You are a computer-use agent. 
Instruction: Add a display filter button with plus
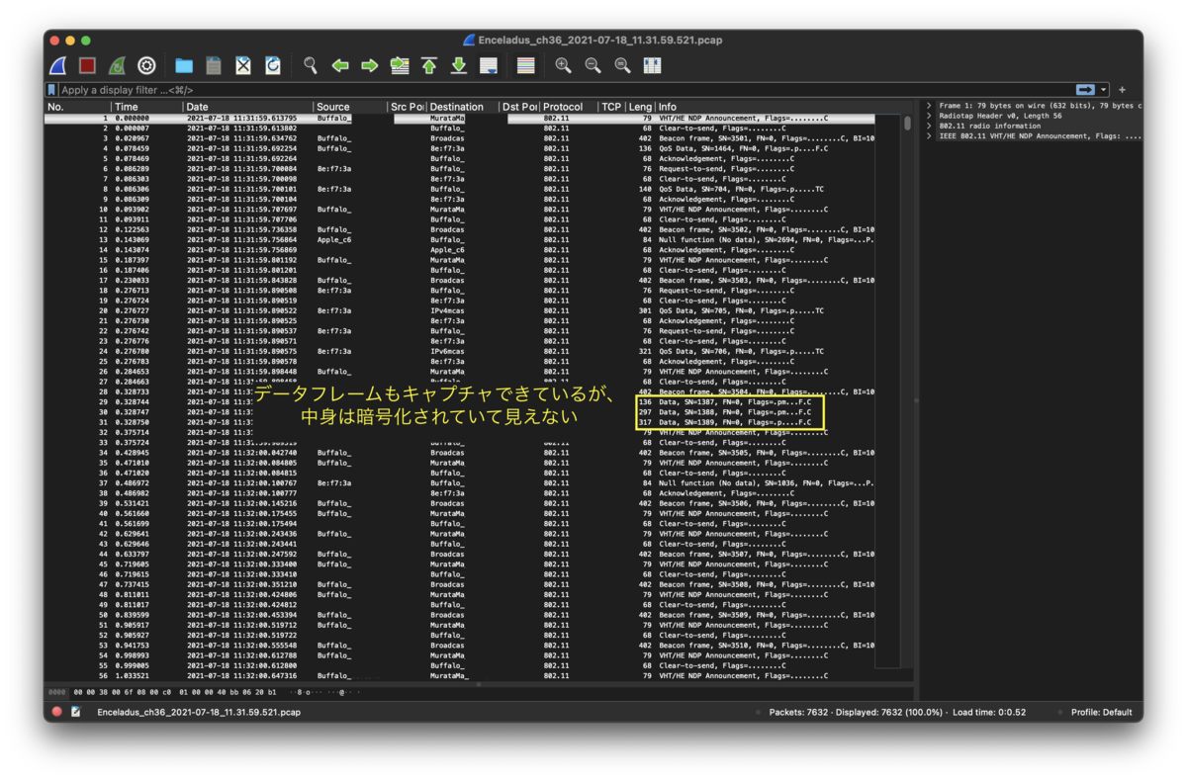point(1122,90)
